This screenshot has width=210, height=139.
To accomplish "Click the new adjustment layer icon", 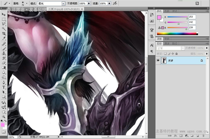I will pyautogui.click(x=186, y=136).
